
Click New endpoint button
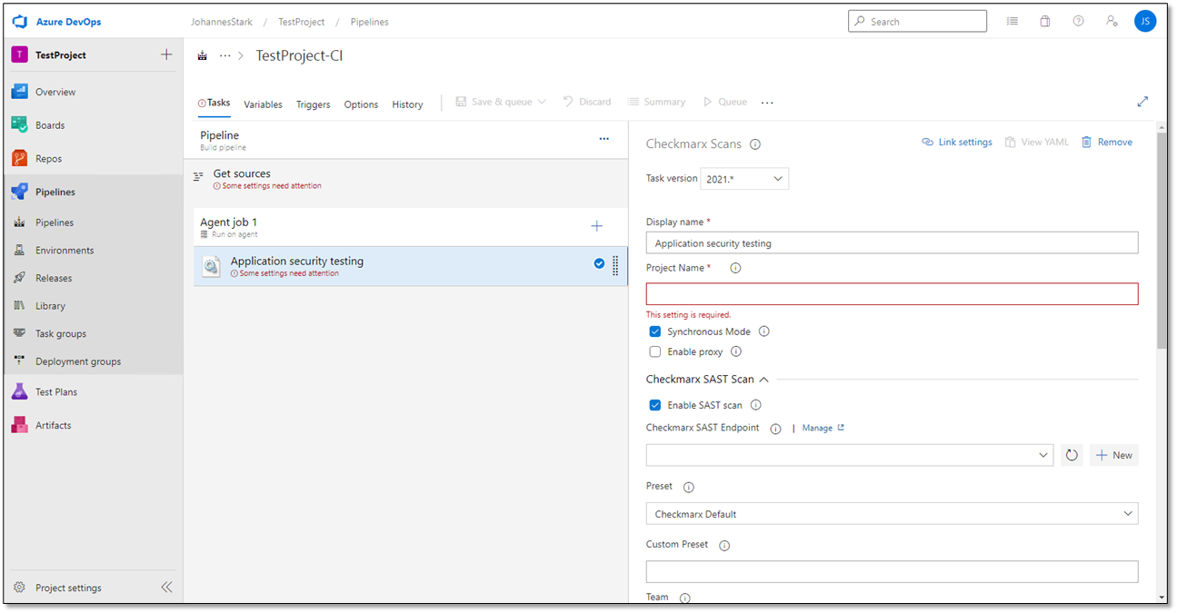[x=1114, y=455]
